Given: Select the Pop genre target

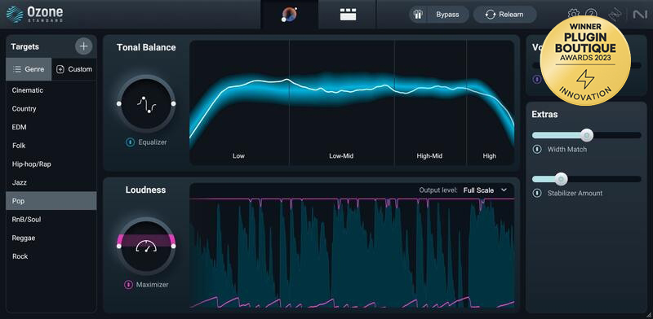Looking at the screenshot, I should 51,201.
